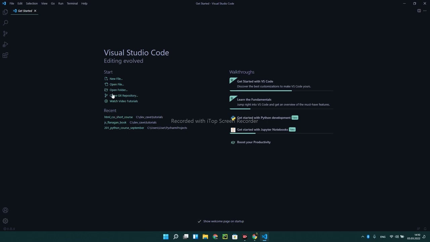Click the status bar feedback icon
The height and width of the screenshot is (242, 430).
(418, 229)
